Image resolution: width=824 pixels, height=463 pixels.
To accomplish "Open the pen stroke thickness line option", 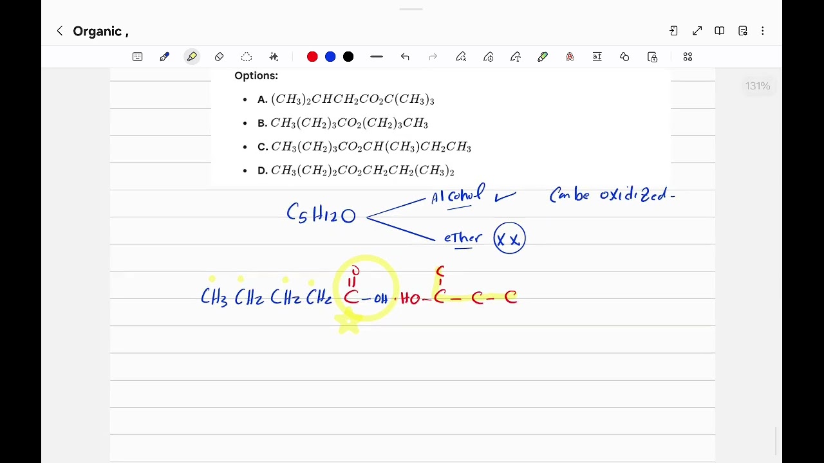I will coord(377,57).
